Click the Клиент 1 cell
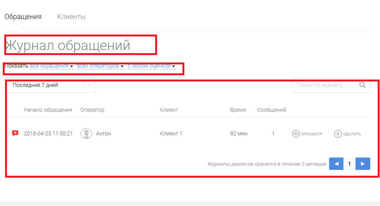The image size is (380, 206). tap(171, 133)
